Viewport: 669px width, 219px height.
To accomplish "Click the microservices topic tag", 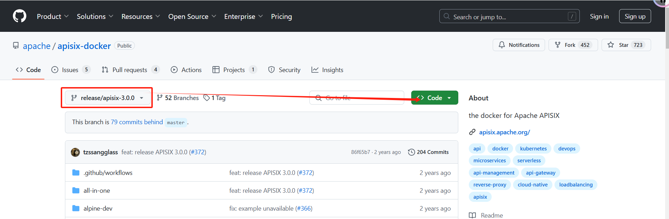I will click(490, 161).
